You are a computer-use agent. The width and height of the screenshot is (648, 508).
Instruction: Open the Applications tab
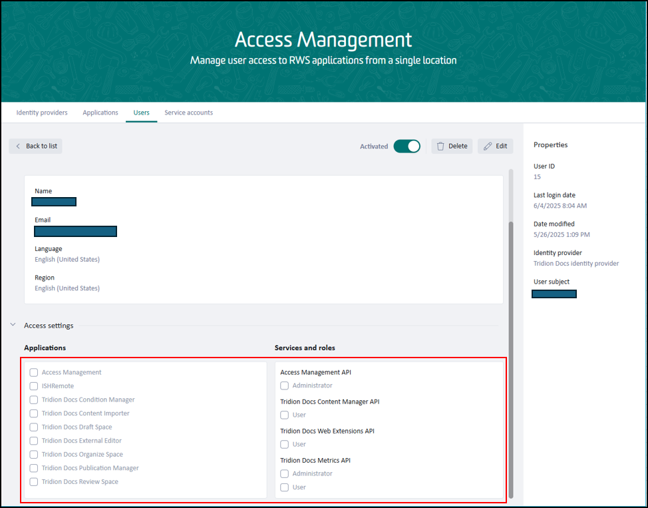coord(100,113)
